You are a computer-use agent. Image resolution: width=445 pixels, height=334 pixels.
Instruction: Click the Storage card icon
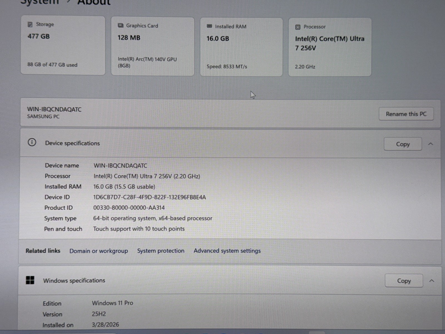click(x=30, y=24)
